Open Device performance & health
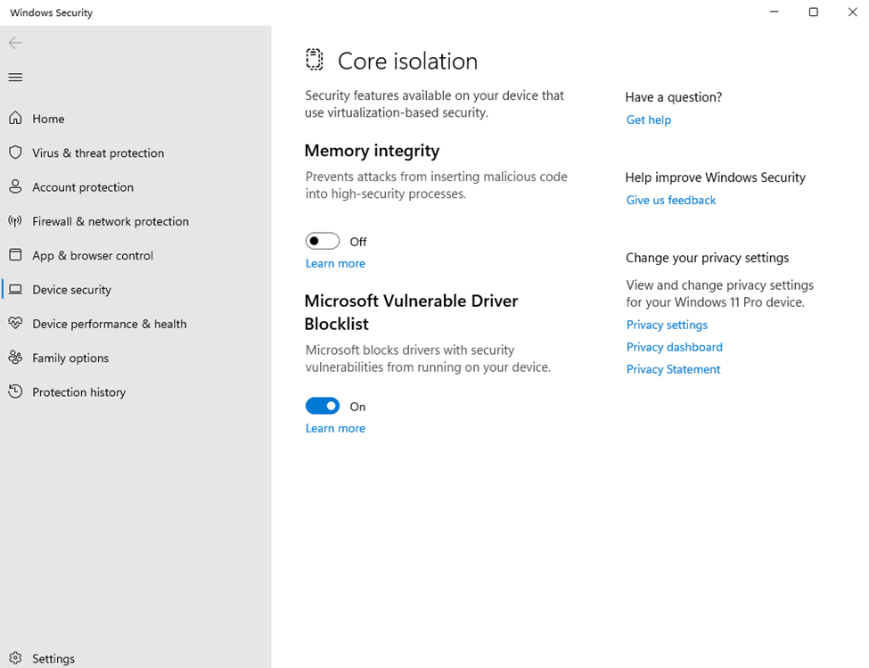The image size is (869, 668). pyautogui.click(x=109, y=324)
